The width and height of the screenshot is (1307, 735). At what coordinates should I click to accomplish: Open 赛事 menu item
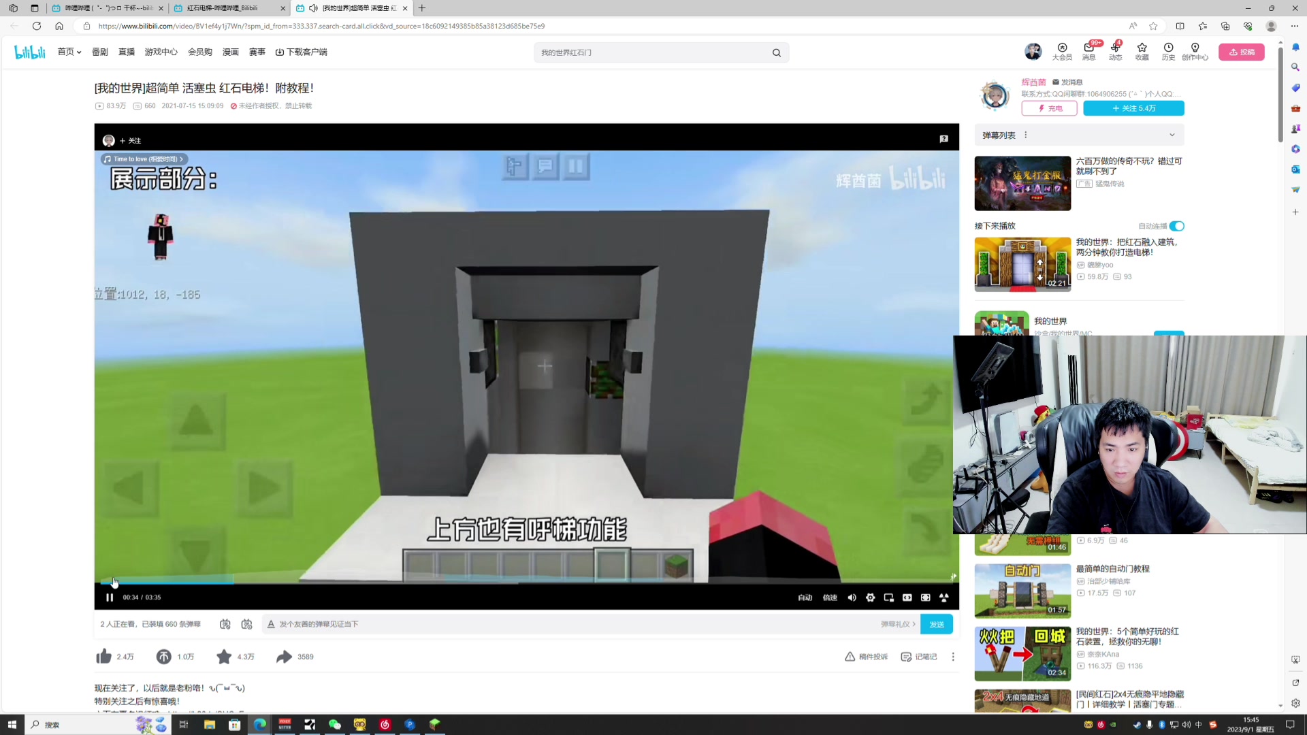click(x=257, y=52)
